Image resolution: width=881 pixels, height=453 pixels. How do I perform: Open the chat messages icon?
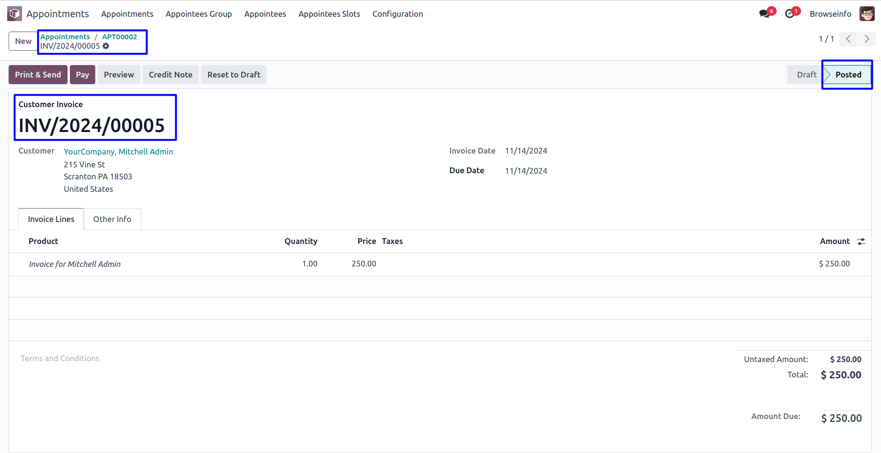coord(765,14)
